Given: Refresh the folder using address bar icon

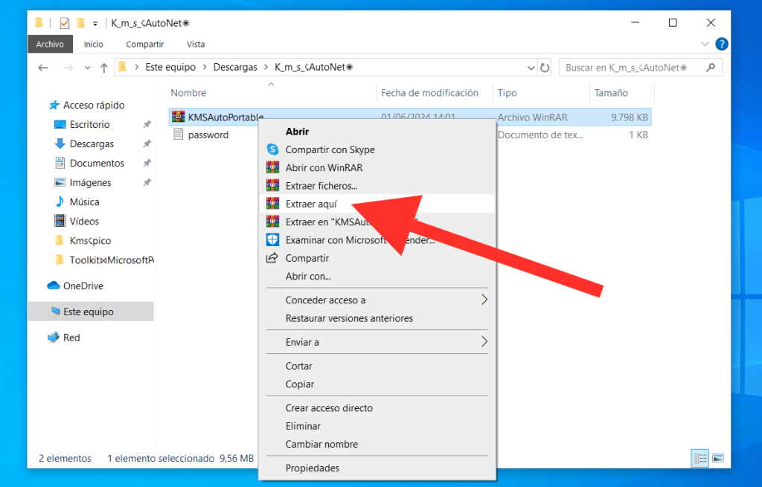Looking at the screenshot, I should [x=545, y=68].
